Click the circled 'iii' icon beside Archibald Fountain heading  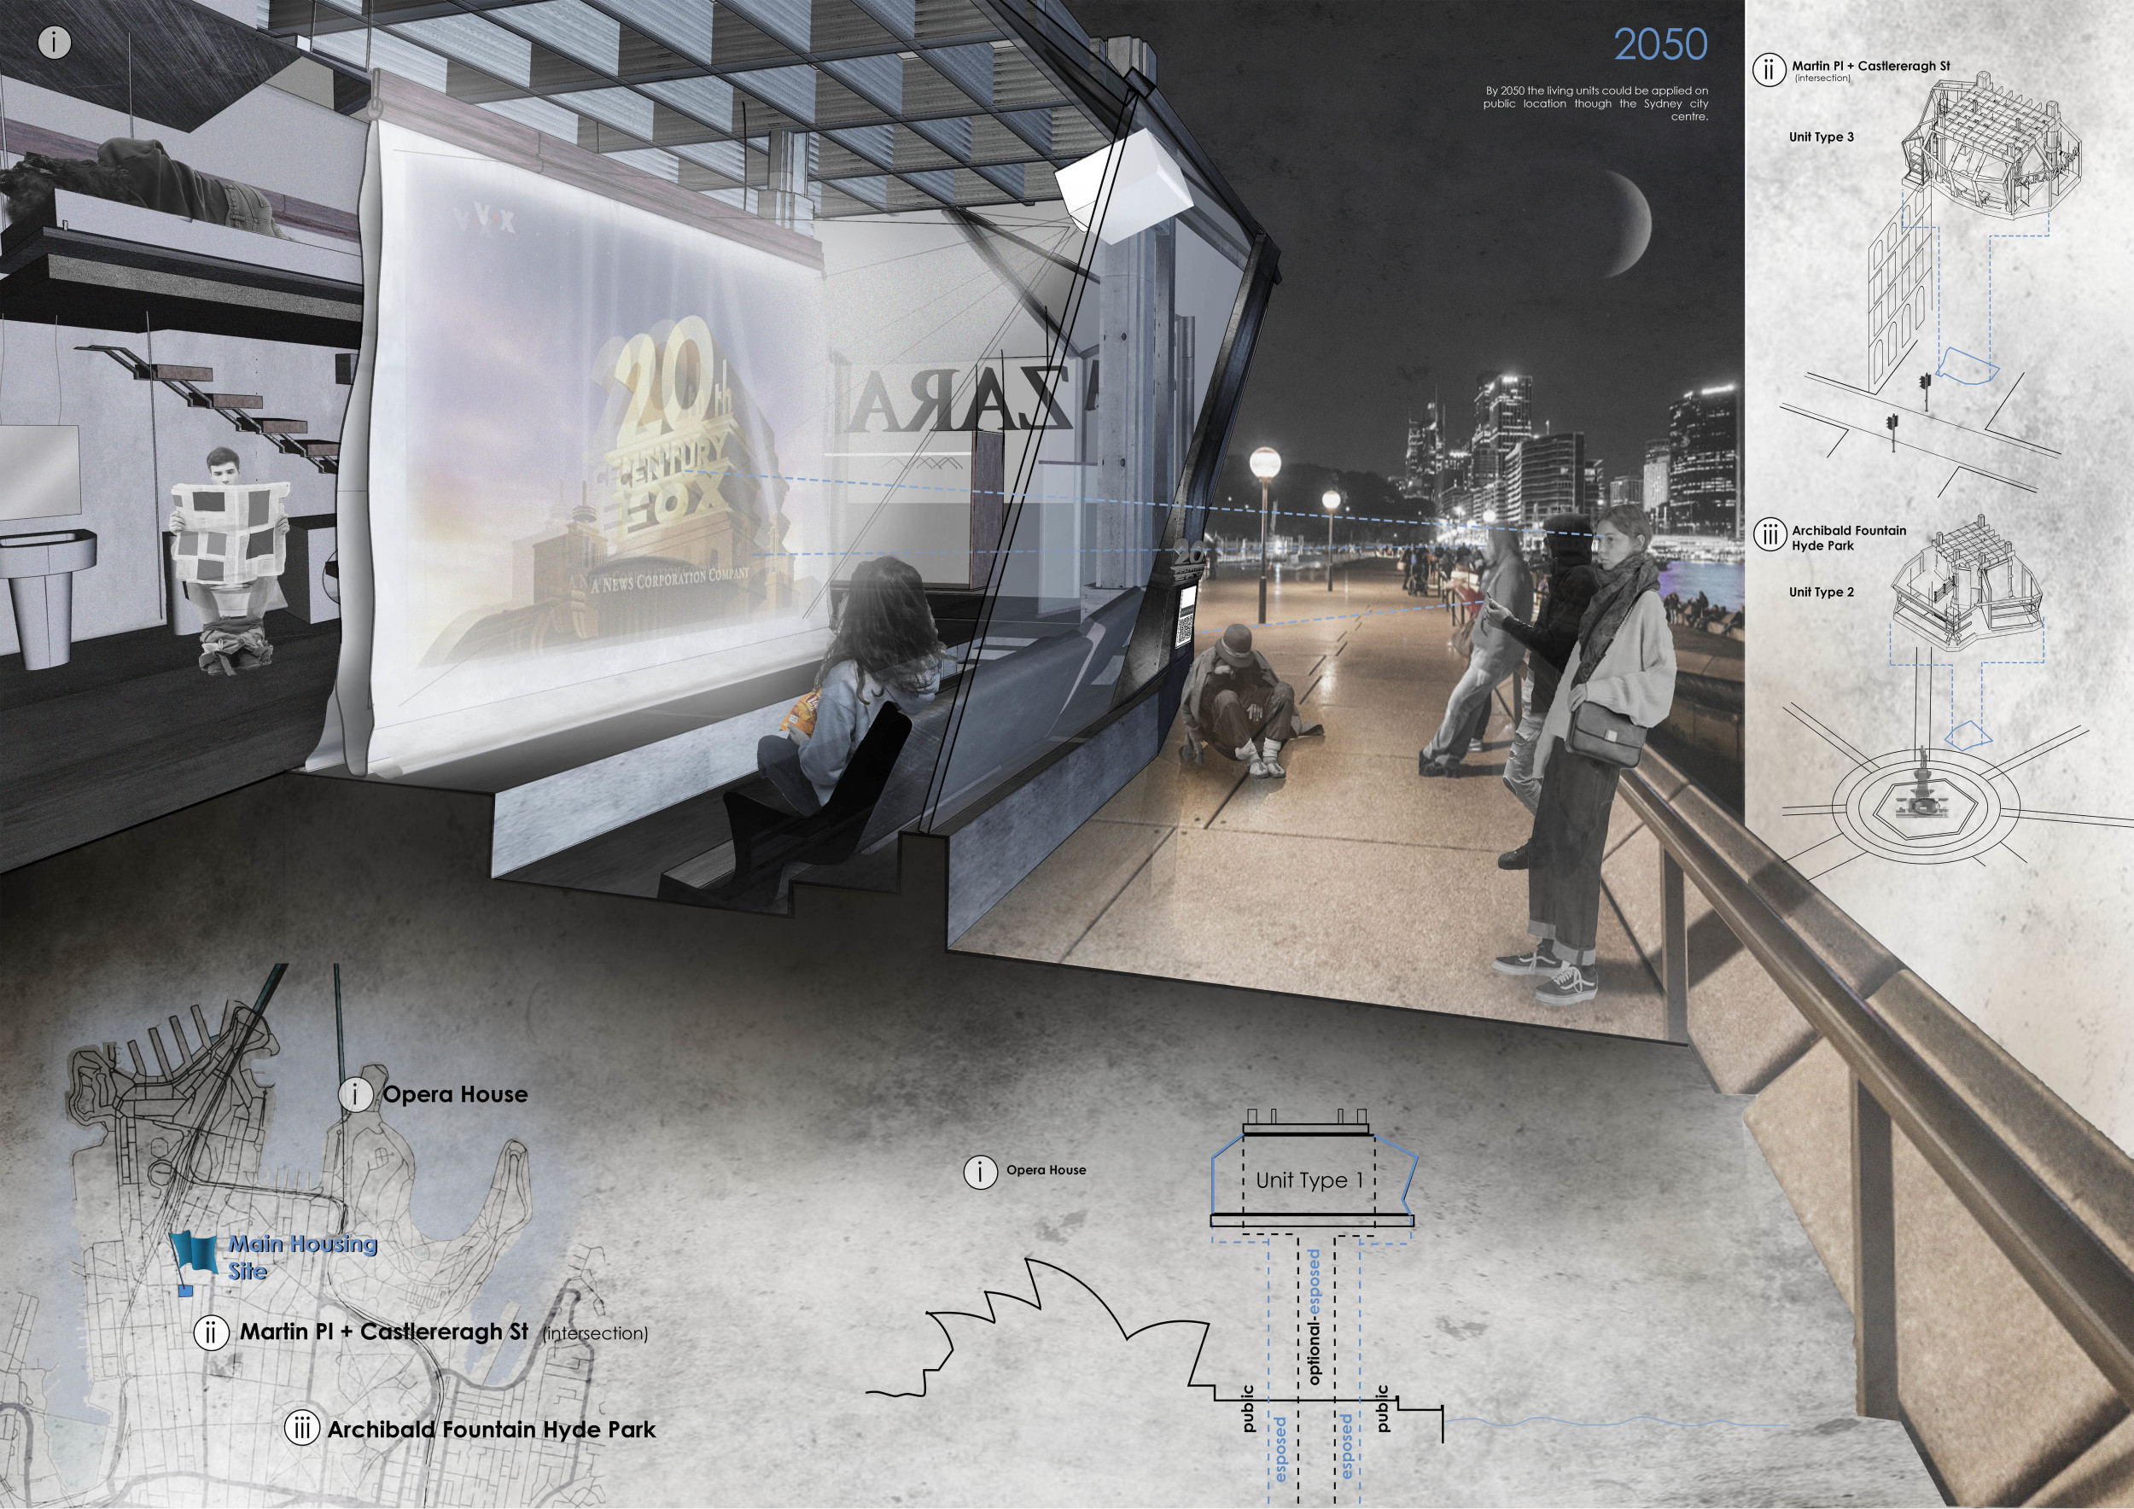1769,534
